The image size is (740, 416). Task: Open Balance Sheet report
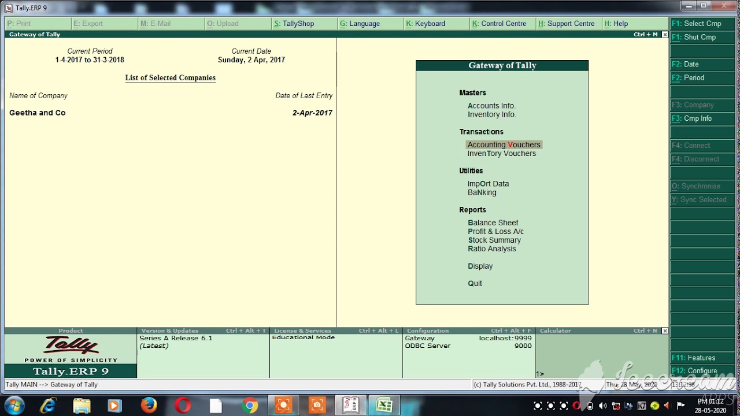493,223
